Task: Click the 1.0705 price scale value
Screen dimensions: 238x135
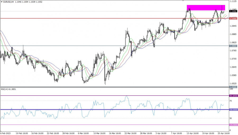Action: (233, 59)
